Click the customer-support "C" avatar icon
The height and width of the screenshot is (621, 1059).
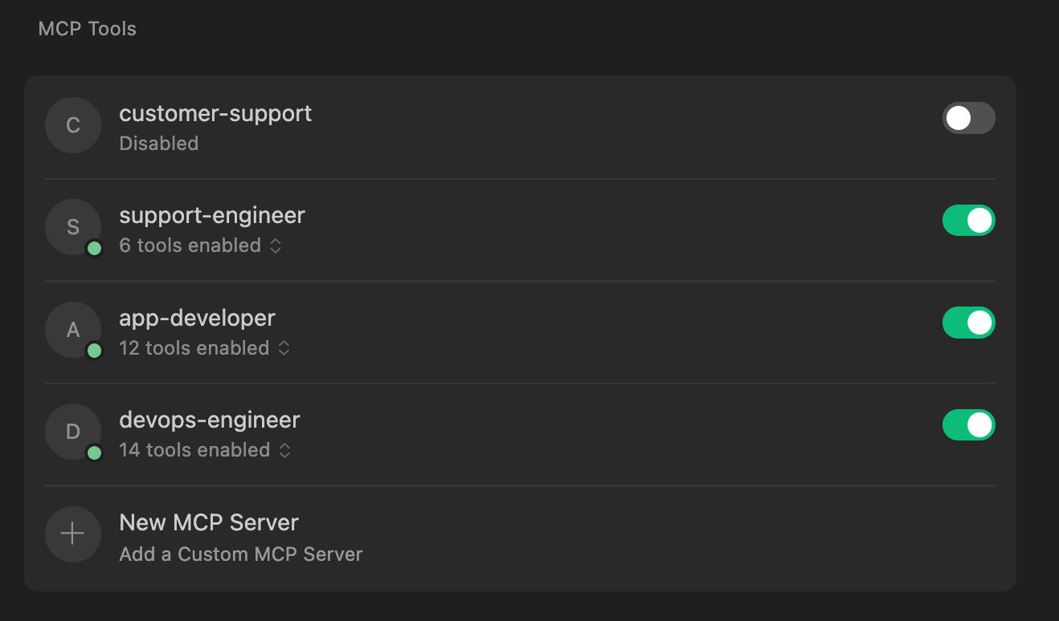click(72, 125)
